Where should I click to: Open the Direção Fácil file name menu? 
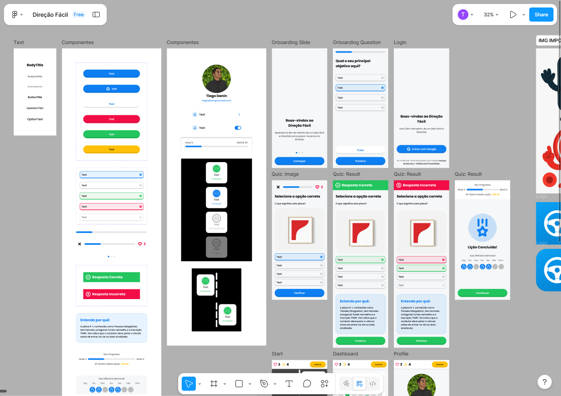point(50,15)
